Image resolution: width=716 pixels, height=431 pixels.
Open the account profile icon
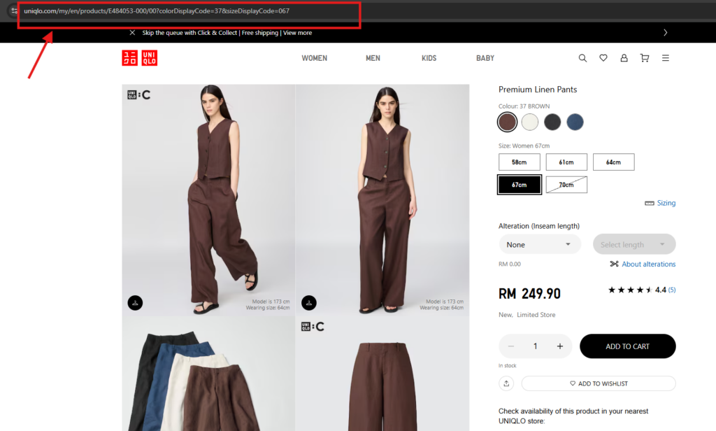point(624,58)
